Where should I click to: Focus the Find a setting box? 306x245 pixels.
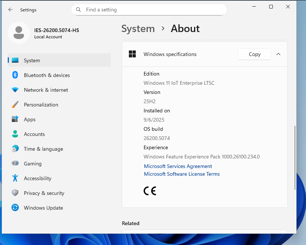149,10
